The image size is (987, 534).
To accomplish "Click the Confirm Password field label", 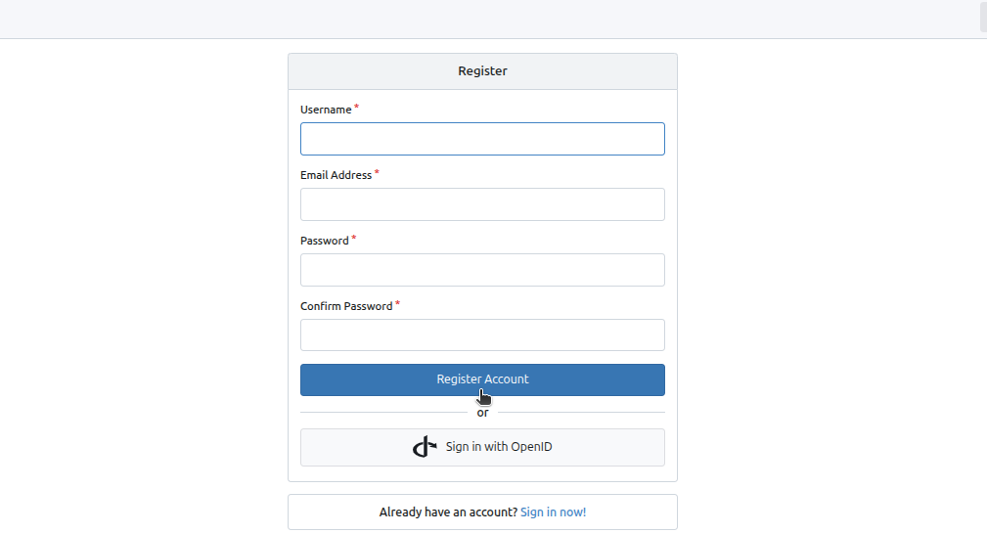I will (346, 306).
